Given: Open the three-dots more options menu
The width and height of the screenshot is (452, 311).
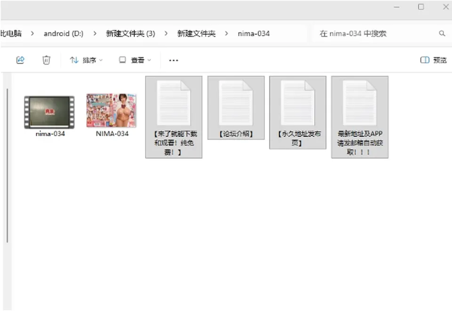Looking at the screenshot, I should [x=174, y=60].
